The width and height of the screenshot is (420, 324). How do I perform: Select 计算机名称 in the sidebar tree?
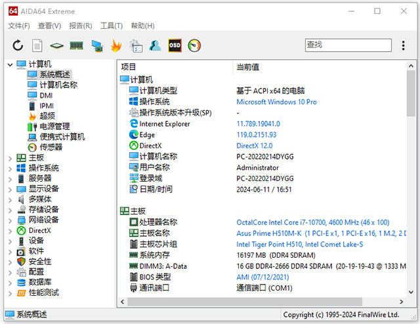tap(58, 85)
